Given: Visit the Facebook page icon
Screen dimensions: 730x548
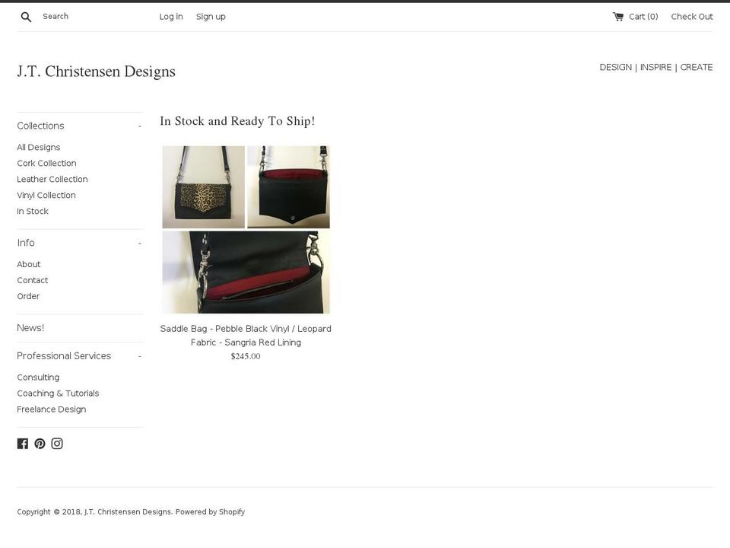Looking at the screenshot, I should pos(22,444).
